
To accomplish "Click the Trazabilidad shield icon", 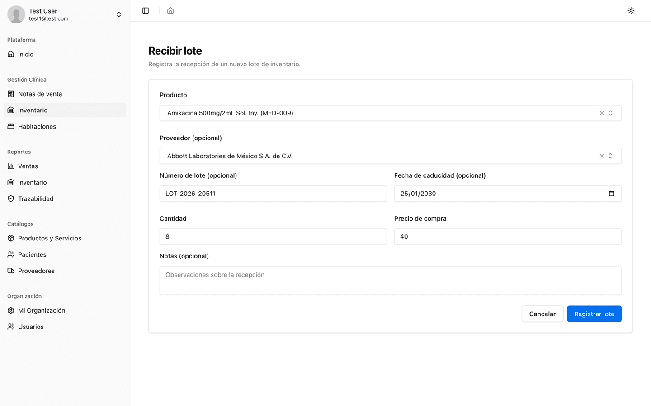I will coord(11,198).
